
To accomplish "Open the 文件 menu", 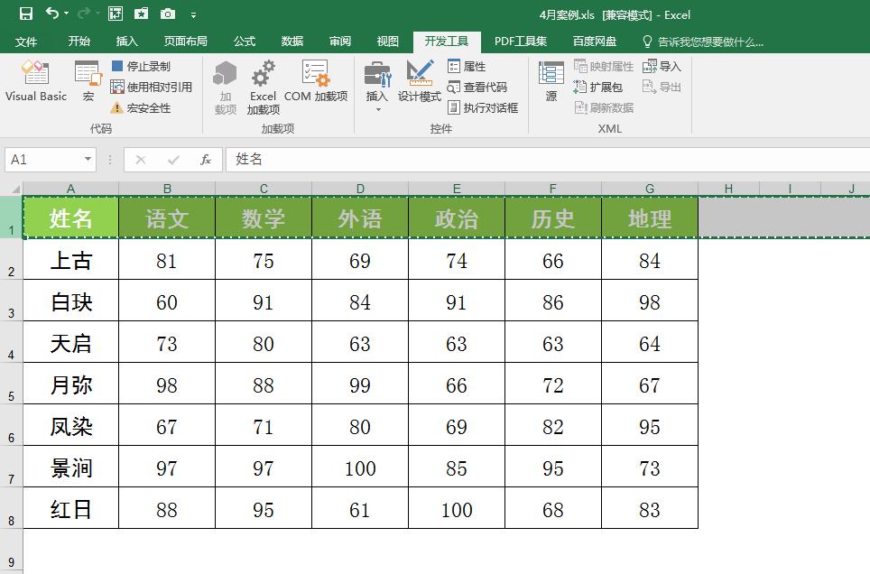I will point(29,41).
